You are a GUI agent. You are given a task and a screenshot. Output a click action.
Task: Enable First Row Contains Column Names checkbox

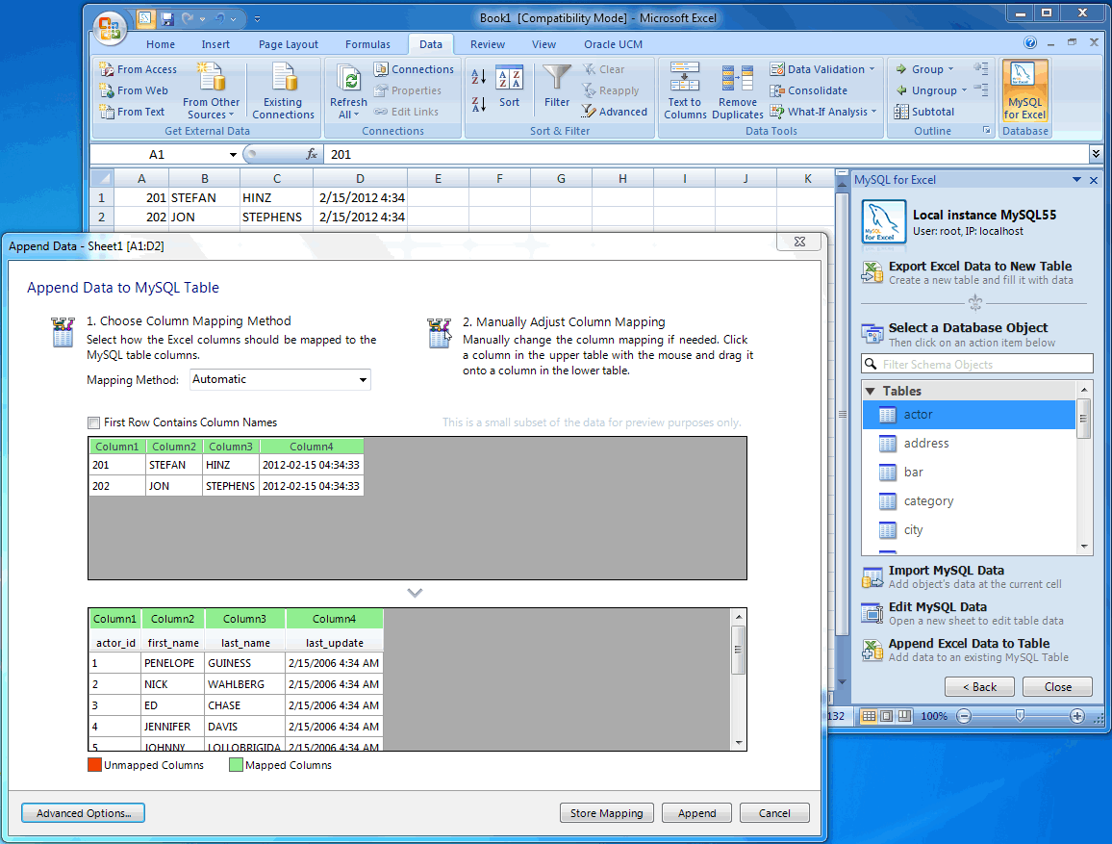click(x=94, y=422)
